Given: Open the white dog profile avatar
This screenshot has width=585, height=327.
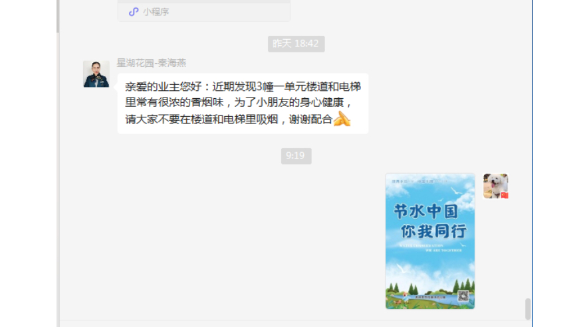Looking at the screenshot, I should pos(495,186).
